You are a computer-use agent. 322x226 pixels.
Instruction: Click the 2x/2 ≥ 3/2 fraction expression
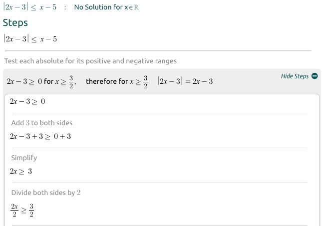[21, 210]
